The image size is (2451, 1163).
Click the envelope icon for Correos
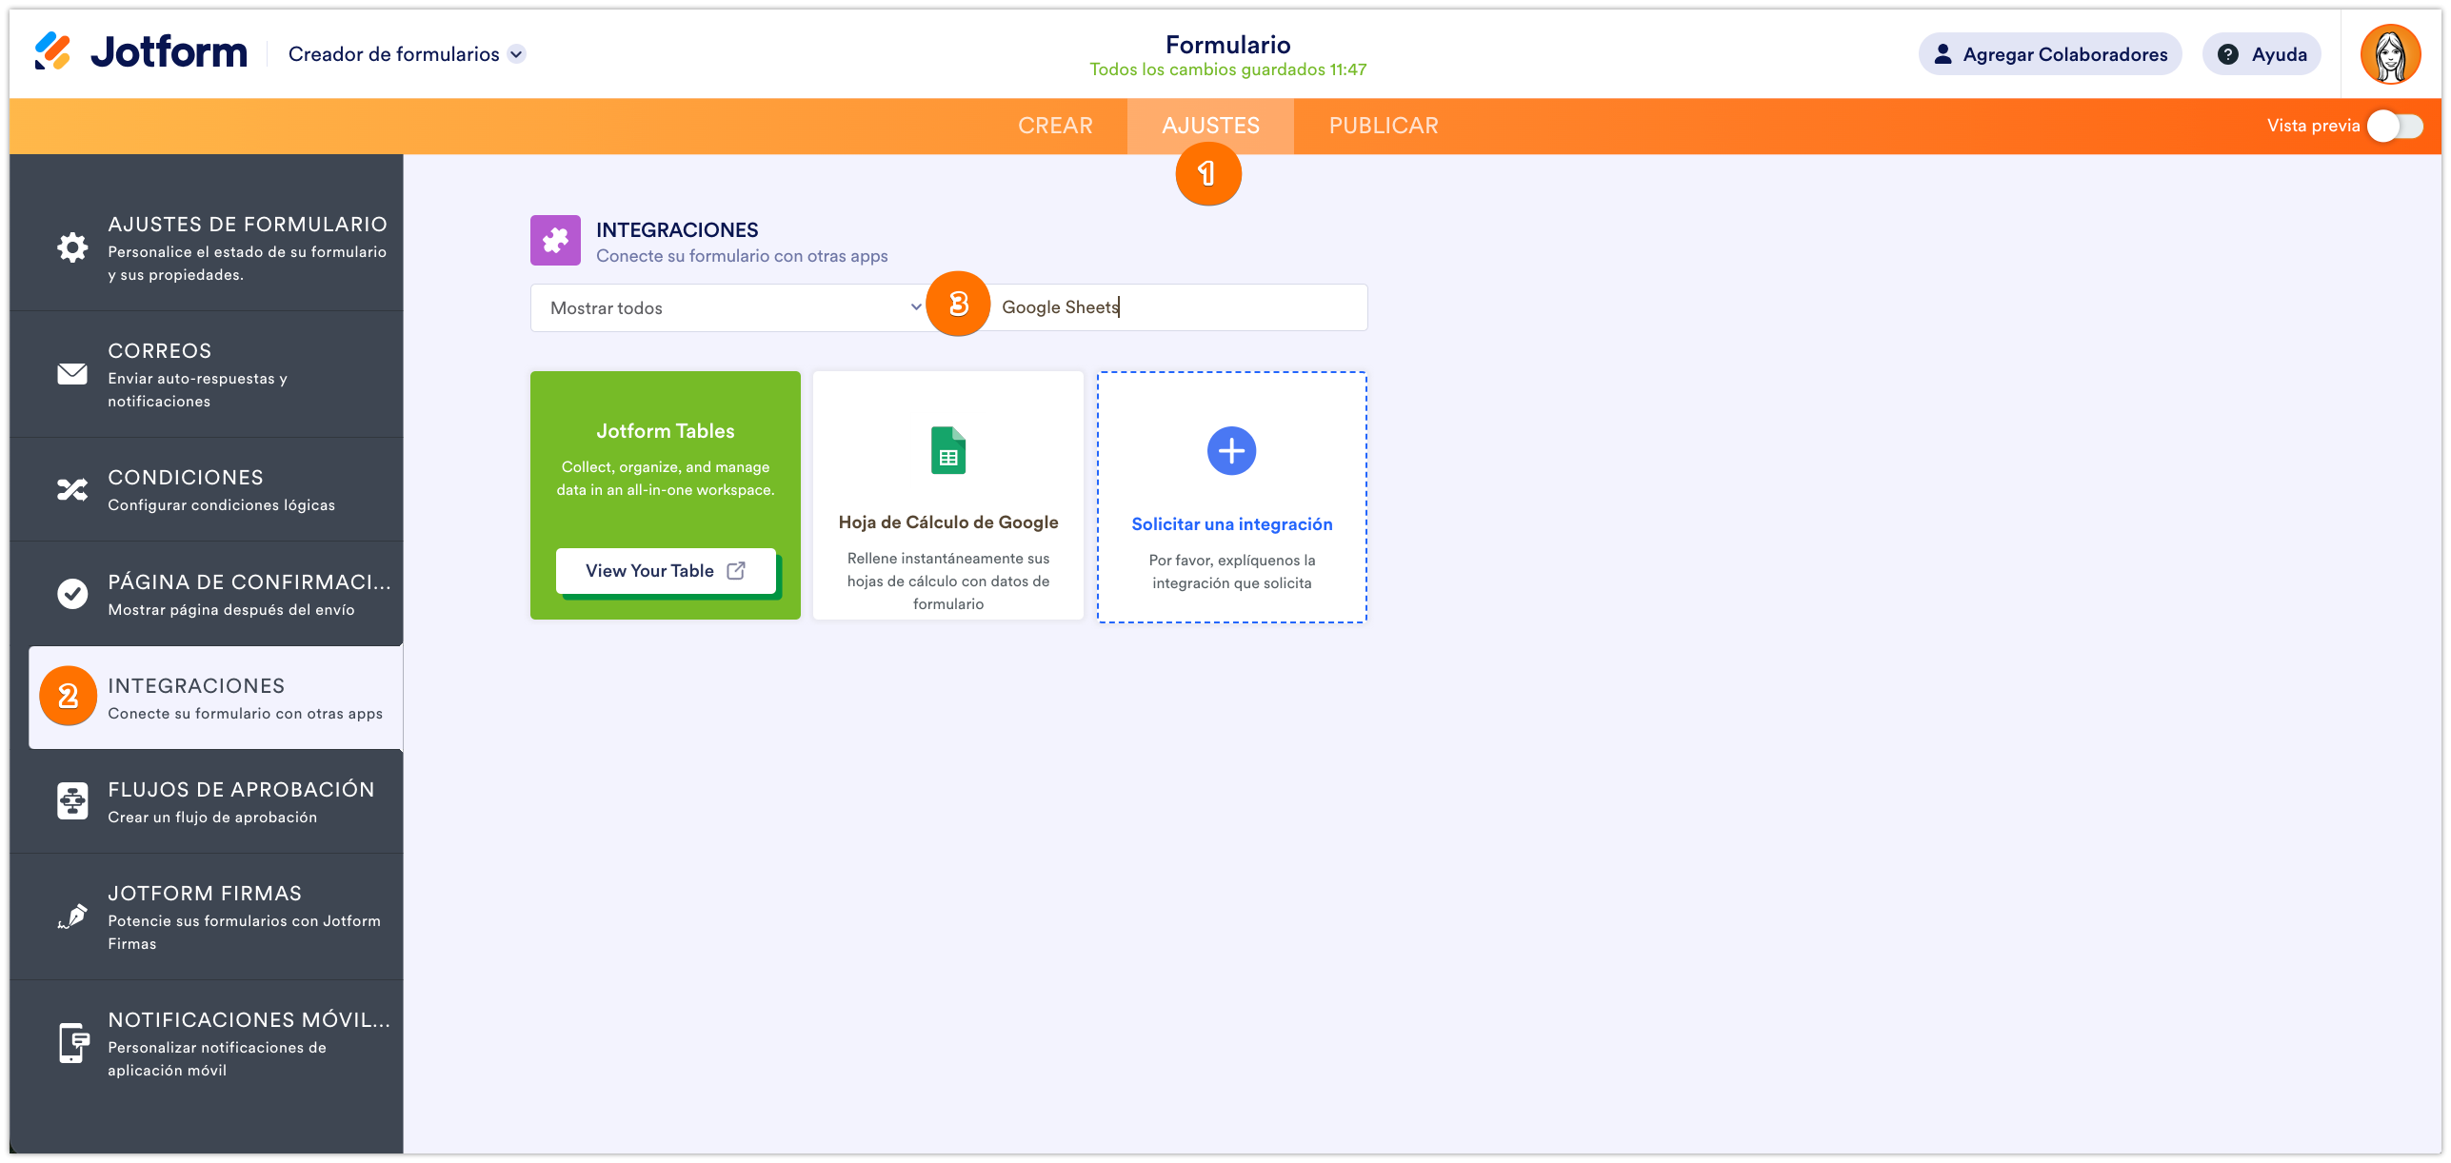point(72,374)
